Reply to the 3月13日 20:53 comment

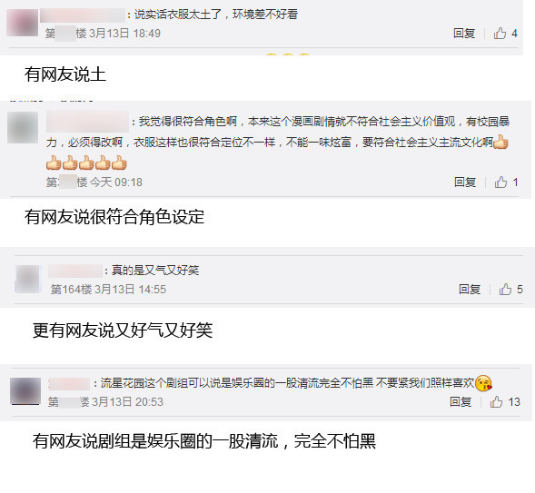(x=461, y=402)
